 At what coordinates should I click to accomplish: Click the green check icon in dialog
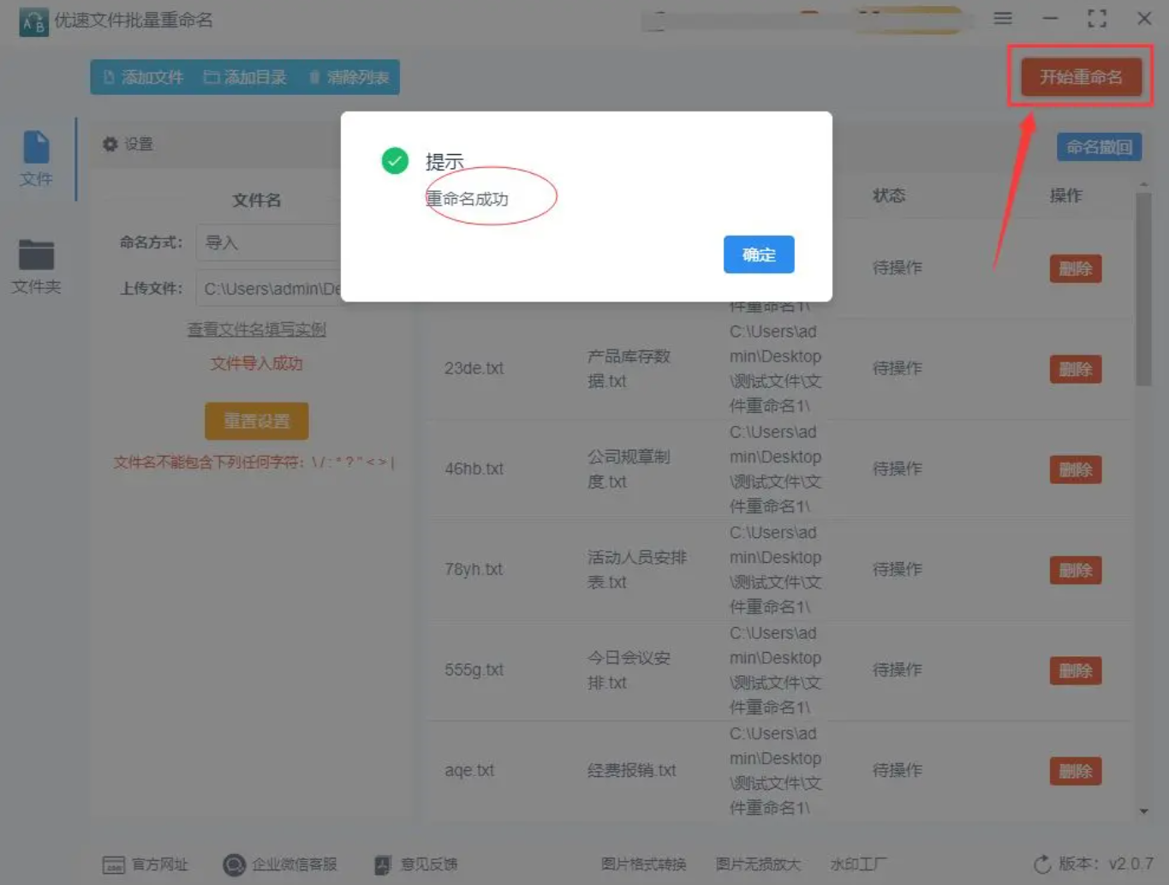395,160
